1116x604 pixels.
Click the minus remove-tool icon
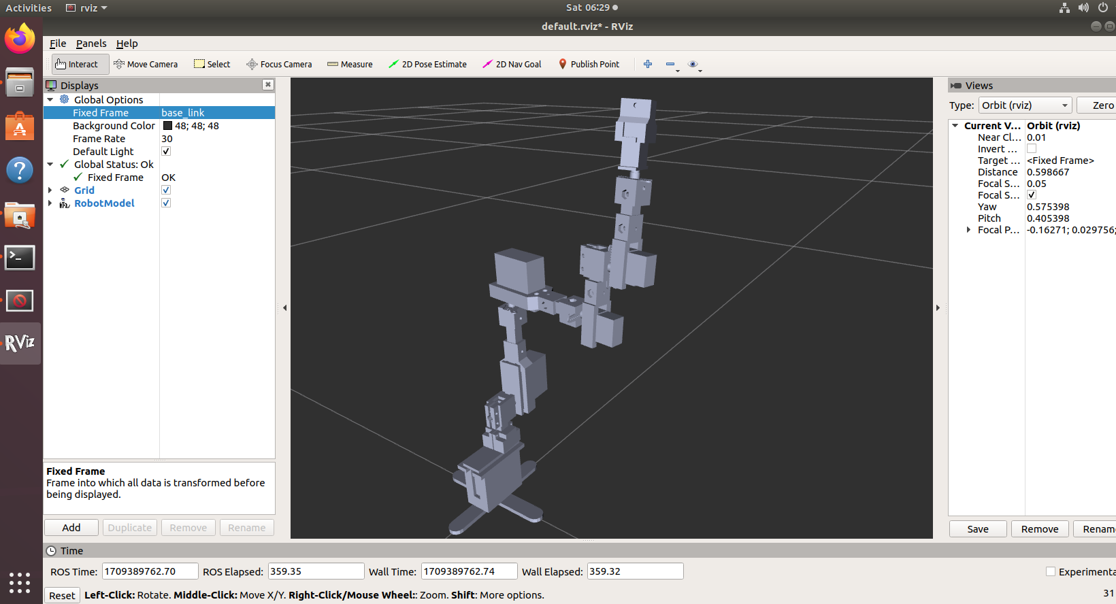(x=670, y=65)
